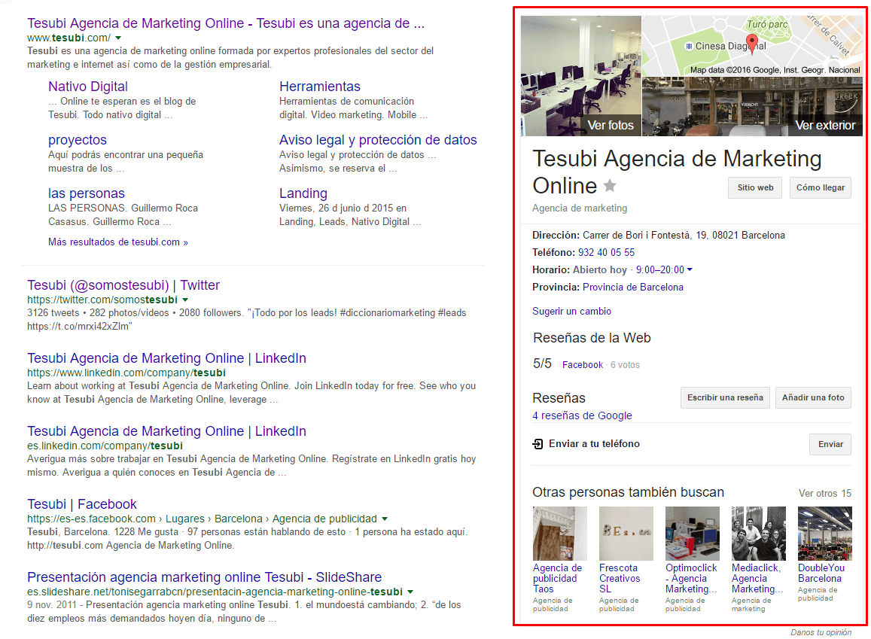Open the las personas sitelink
The width and height of the screenshot is (871, 639).
click(x=86, y=193)
